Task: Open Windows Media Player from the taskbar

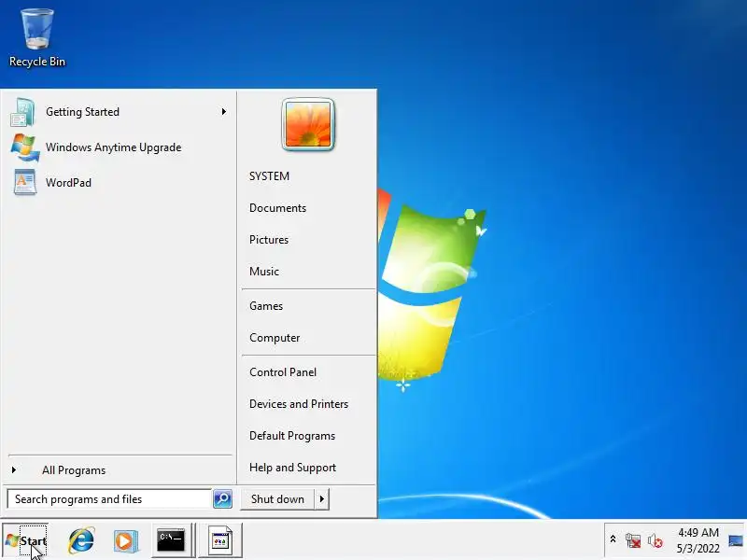Action: point(126,541)
